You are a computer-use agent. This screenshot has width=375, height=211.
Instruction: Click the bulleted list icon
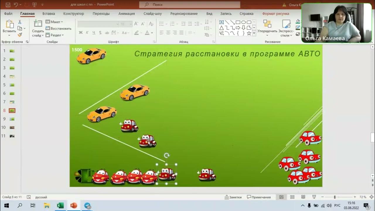click(161, 24)
